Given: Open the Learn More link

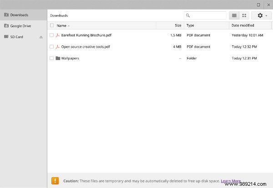Looking at the screenshot, I should (x=231, y=181).
